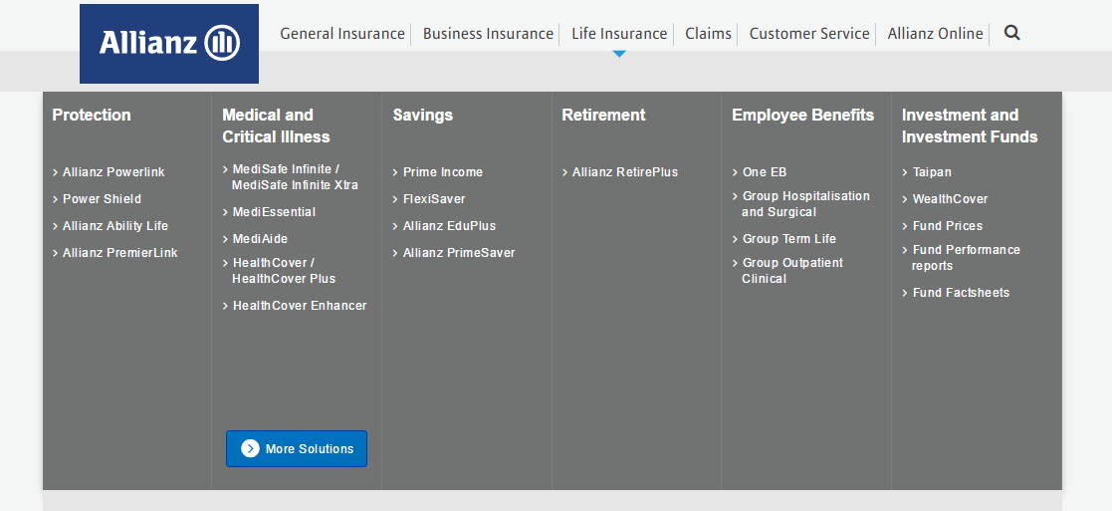Open Group Hospitalisation and Surgical link
Viewport: 1112px width, 511px height.
pyautogui.click(x=804, y=204)
